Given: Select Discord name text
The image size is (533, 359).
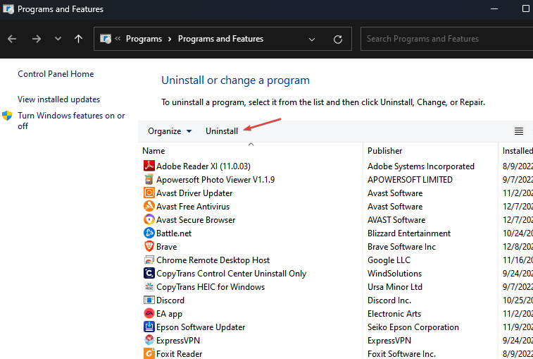Looking at the screenshot, I should [170, 300].
